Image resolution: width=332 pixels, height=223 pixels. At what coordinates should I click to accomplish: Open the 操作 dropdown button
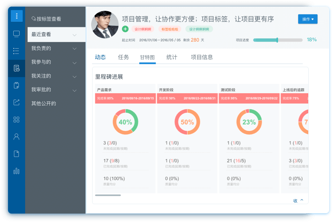(x=308, y=19)
